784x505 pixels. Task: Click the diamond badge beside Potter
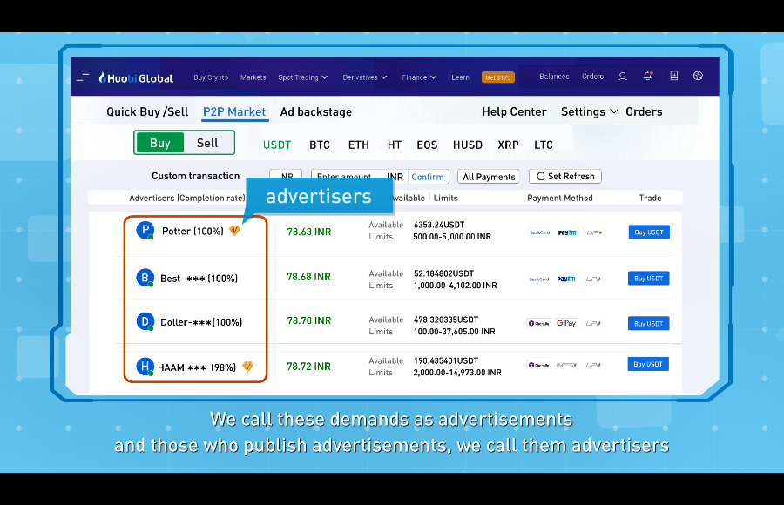(234, 231)
